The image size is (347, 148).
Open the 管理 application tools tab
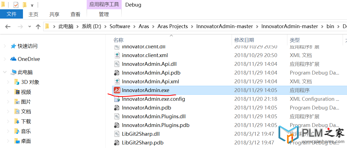click(104, 14)
